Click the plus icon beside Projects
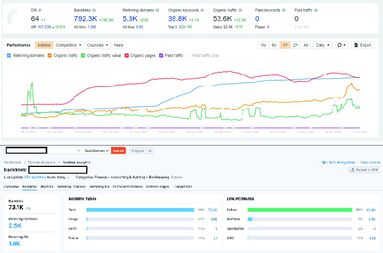Viewport: 383px width, 253px height. 150,151
